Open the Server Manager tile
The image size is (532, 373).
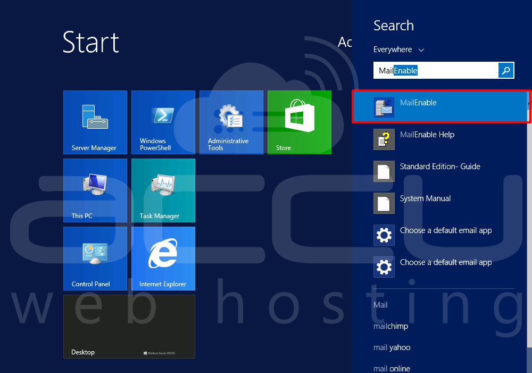[x=95, y=122]
